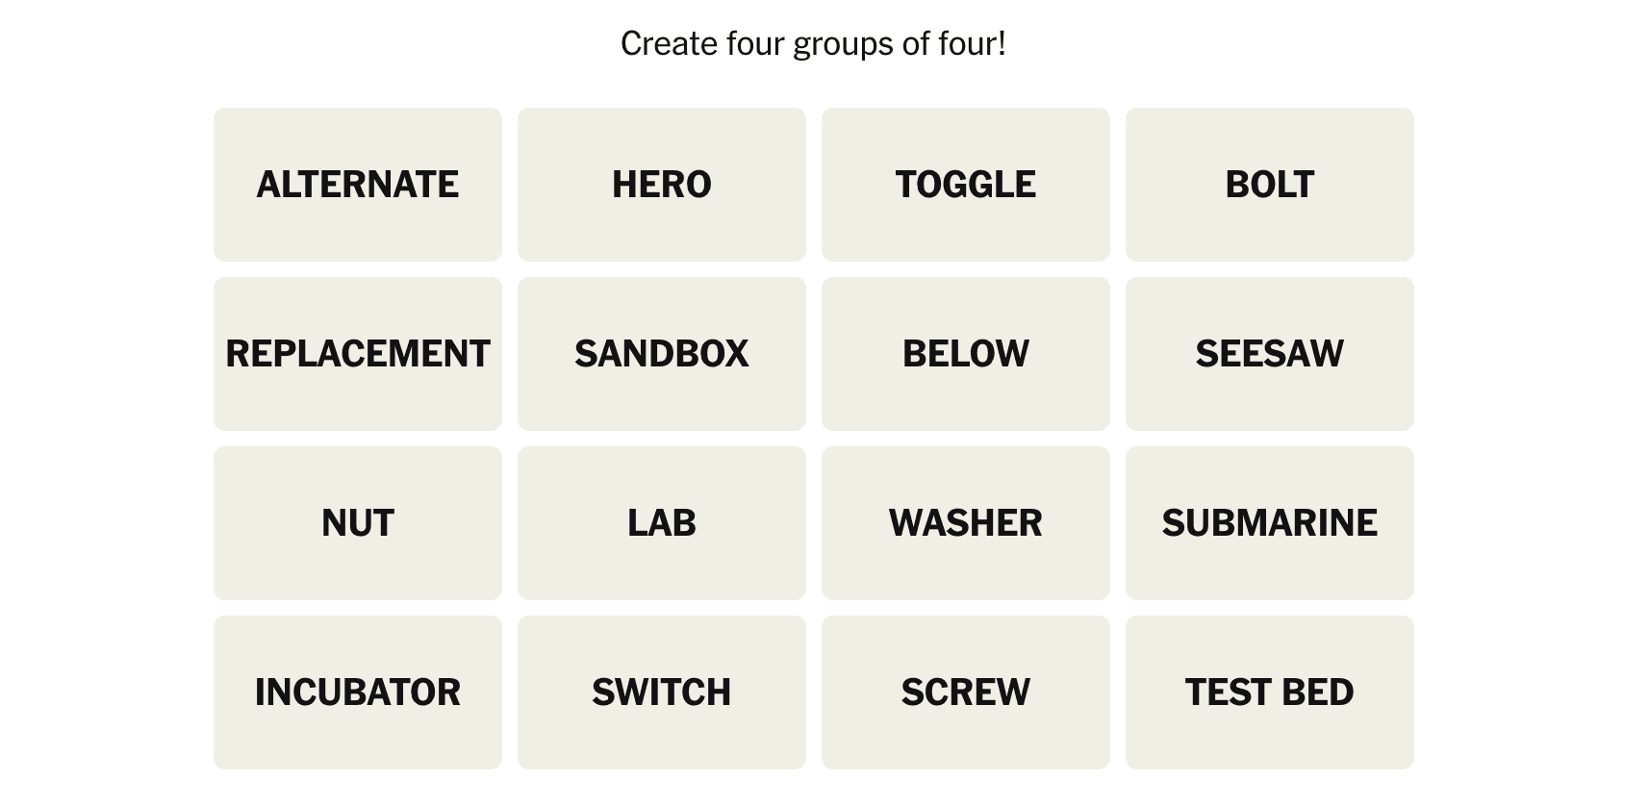The image size is (1649, 806).
Task: Click the SCREW tile
Action: (x=965, y=693)
